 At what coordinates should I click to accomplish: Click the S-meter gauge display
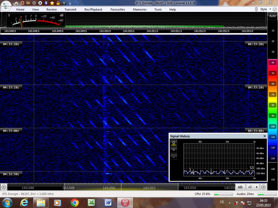36,20
